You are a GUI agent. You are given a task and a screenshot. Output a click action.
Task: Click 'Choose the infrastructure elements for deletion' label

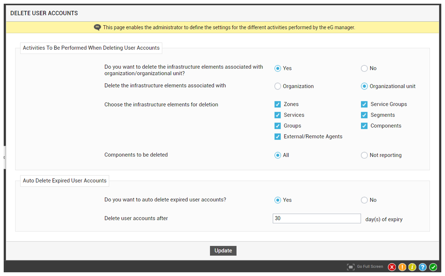click(x=161, y=105)
